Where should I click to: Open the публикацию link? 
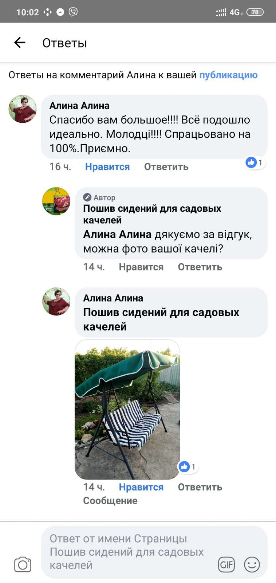(x=228, y=75)
